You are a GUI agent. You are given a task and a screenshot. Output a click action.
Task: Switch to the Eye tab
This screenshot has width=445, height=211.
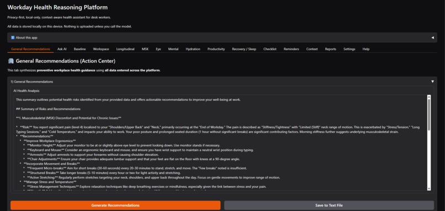tap(158, 49)
